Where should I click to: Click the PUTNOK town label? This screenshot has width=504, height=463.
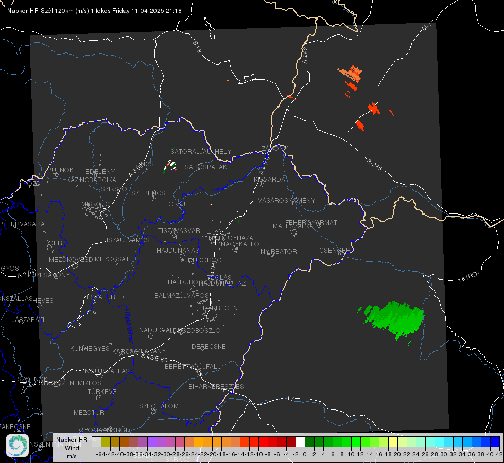tap(60, 170)
